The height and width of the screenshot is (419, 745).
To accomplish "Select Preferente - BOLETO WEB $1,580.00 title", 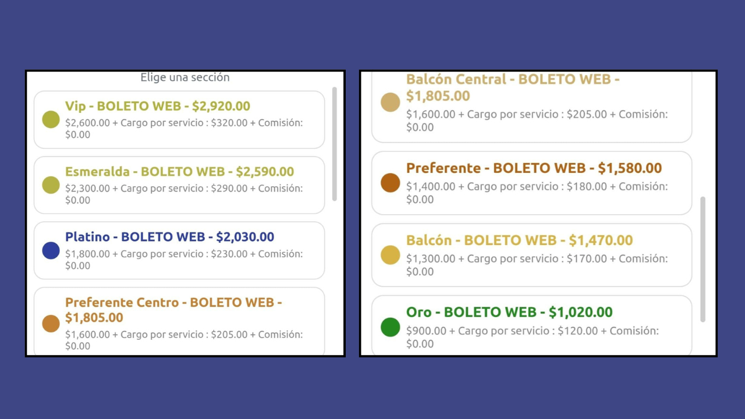I will [x=534, y=168].
